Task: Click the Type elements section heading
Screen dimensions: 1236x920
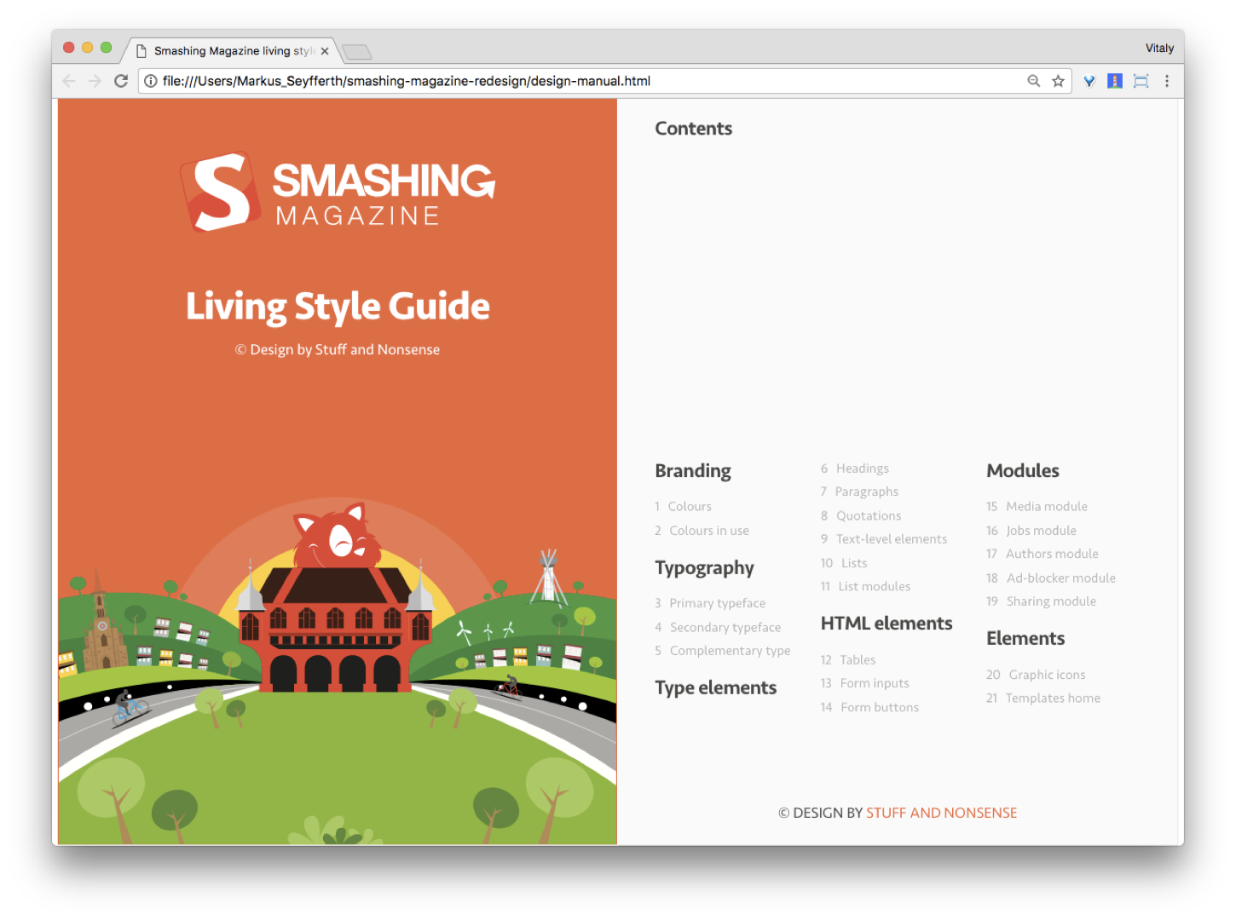Action: pyautogui.click(x=715, y=688)
